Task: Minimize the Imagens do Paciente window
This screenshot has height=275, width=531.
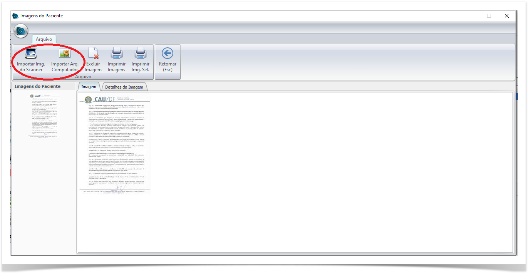Action: (472, 16)
